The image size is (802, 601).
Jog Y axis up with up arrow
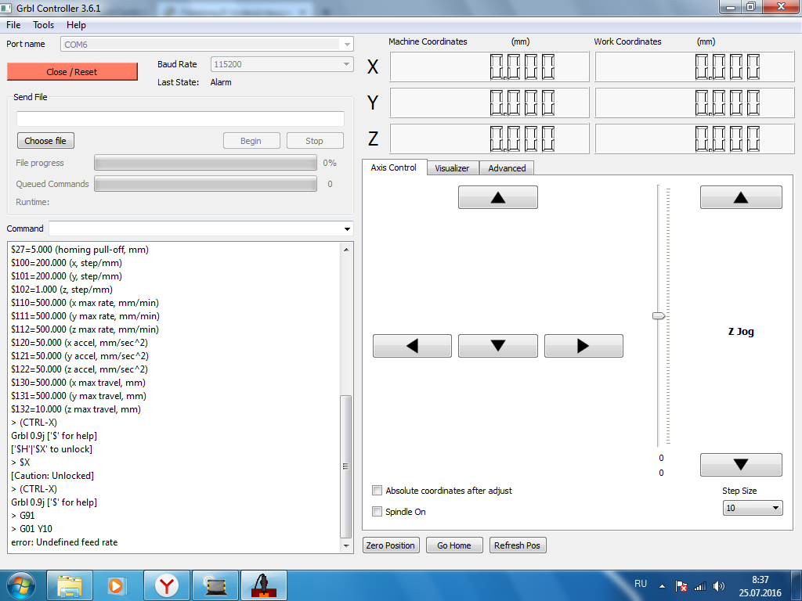pyautogui.click(x=497, y=197)
